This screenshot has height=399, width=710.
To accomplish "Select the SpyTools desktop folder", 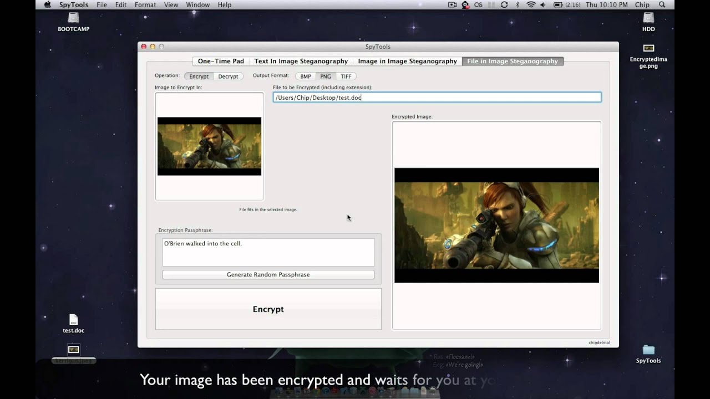I will point(648,354).
